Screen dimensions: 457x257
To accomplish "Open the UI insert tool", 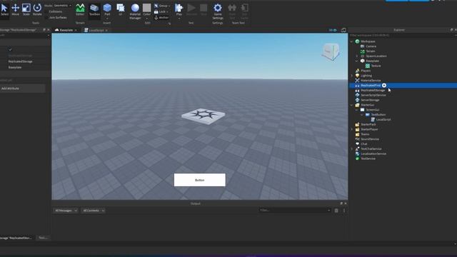I will tap(121, 9).
